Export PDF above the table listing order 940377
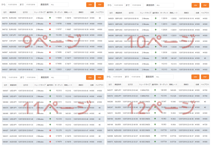The height and width of the screenshot is (147, 211). point(205,77)
